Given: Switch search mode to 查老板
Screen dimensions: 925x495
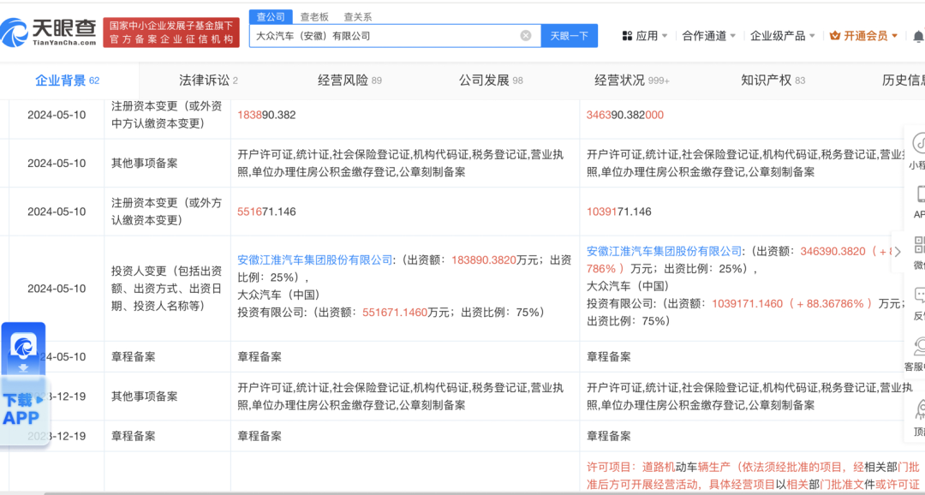Looking at the screenshot, I should 314,17.
